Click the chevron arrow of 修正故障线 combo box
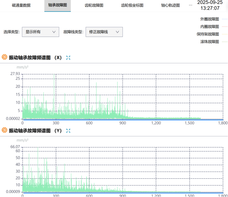The height and width of the screenshot is (197, 228). pyautogui.click(x=117, y=32)
